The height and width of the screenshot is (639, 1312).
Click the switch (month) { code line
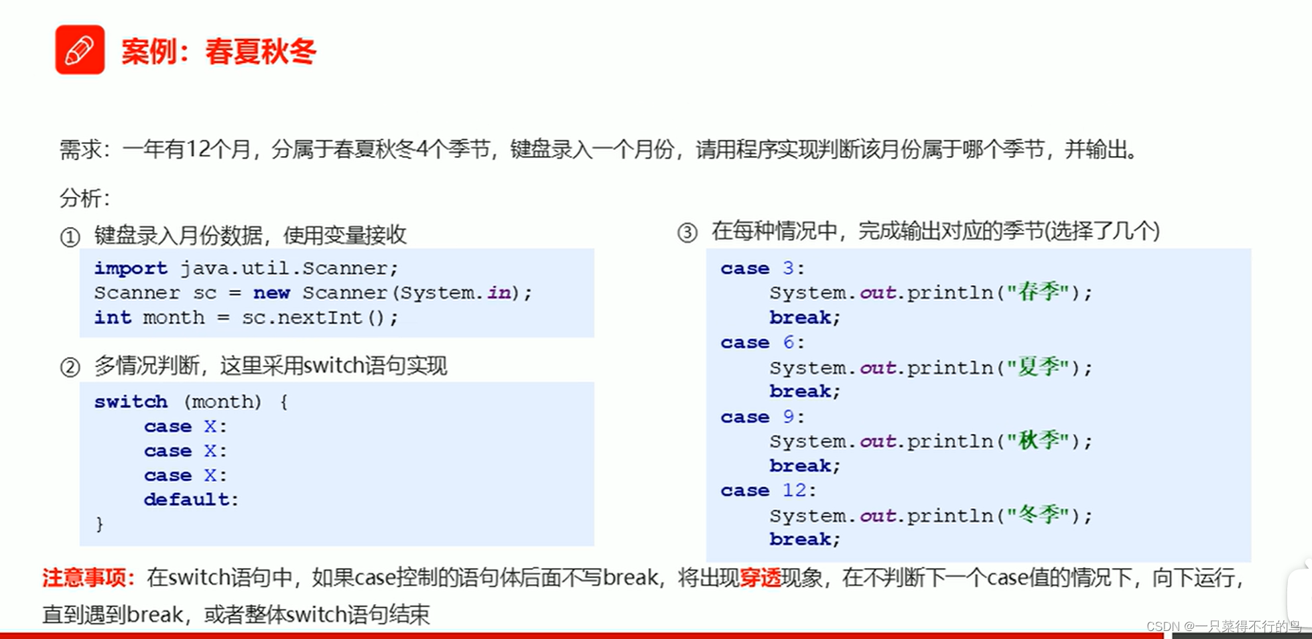tap(191, 402)
